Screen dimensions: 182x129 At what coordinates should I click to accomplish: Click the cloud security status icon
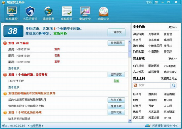[148, 125]
